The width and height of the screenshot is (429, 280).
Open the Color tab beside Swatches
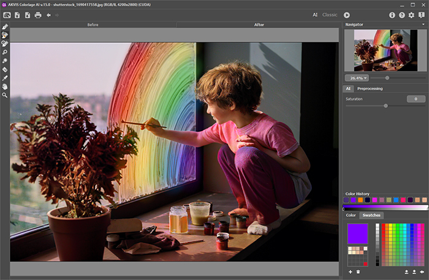click(351, 216)
